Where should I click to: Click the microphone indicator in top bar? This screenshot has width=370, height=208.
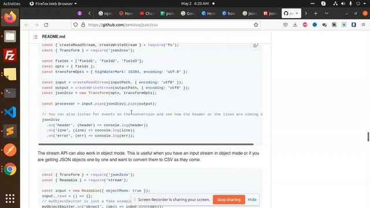351,3
